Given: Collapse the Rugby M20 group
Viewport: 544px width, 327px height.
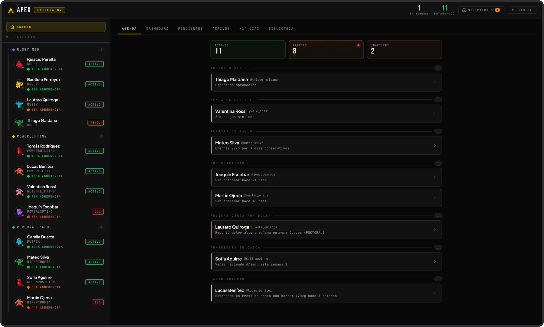Looking at the screenshot, I should coord(9,50).
